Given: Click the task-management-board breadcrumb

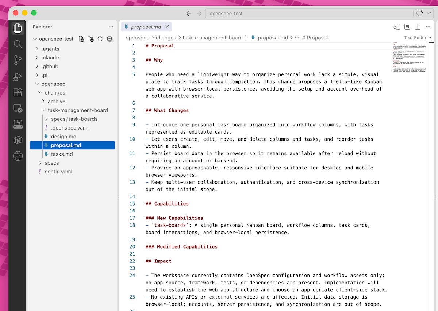Looking at the screenshot, I should (x=212, y=38).
